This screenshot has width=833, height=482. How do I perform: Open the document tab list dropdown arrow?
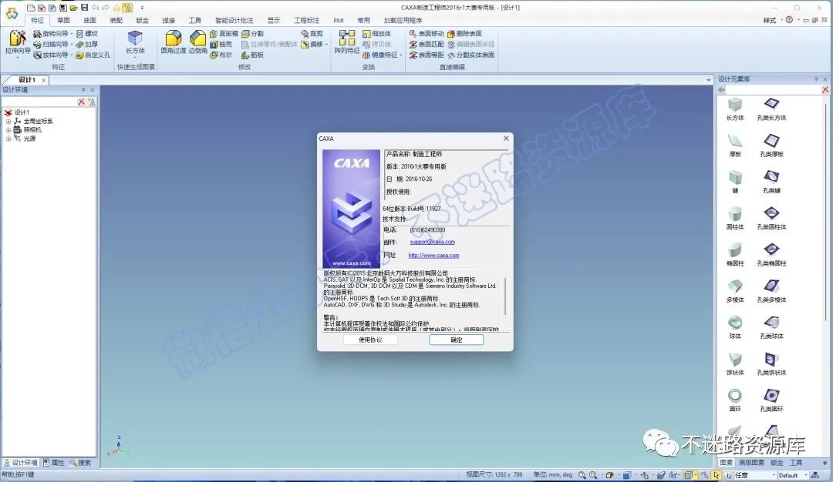pos(708,80)
